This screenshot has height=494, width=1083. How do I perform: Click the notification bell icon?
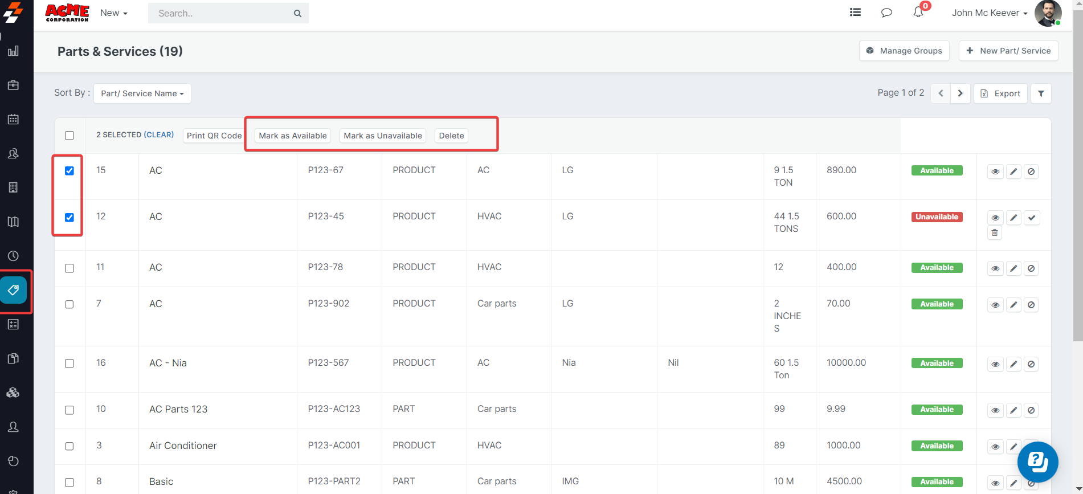point(918,13)
